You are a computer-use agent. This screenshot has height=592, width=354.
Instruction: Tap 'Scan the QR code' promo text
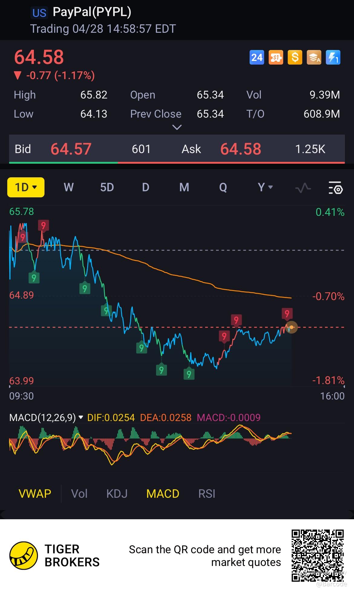click(x=205, y=556)
